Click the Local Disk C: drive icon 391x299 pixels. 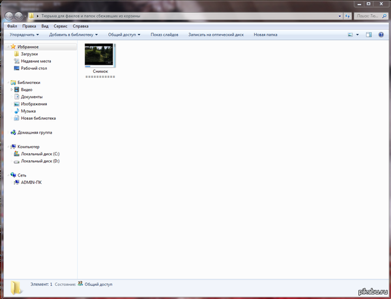pyautogui.click(x=17, y=154)
